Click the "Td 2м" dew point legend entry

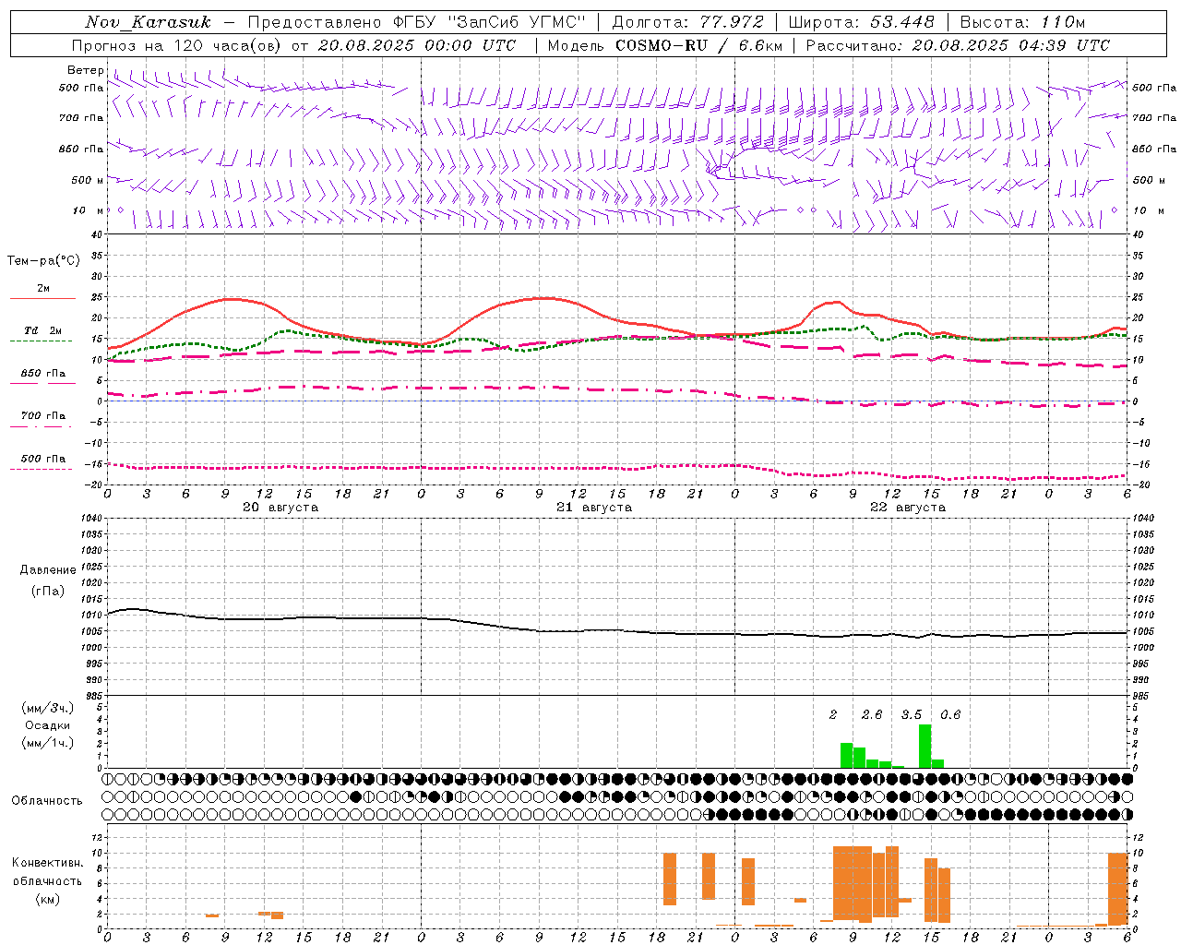[x=43, y=330]
